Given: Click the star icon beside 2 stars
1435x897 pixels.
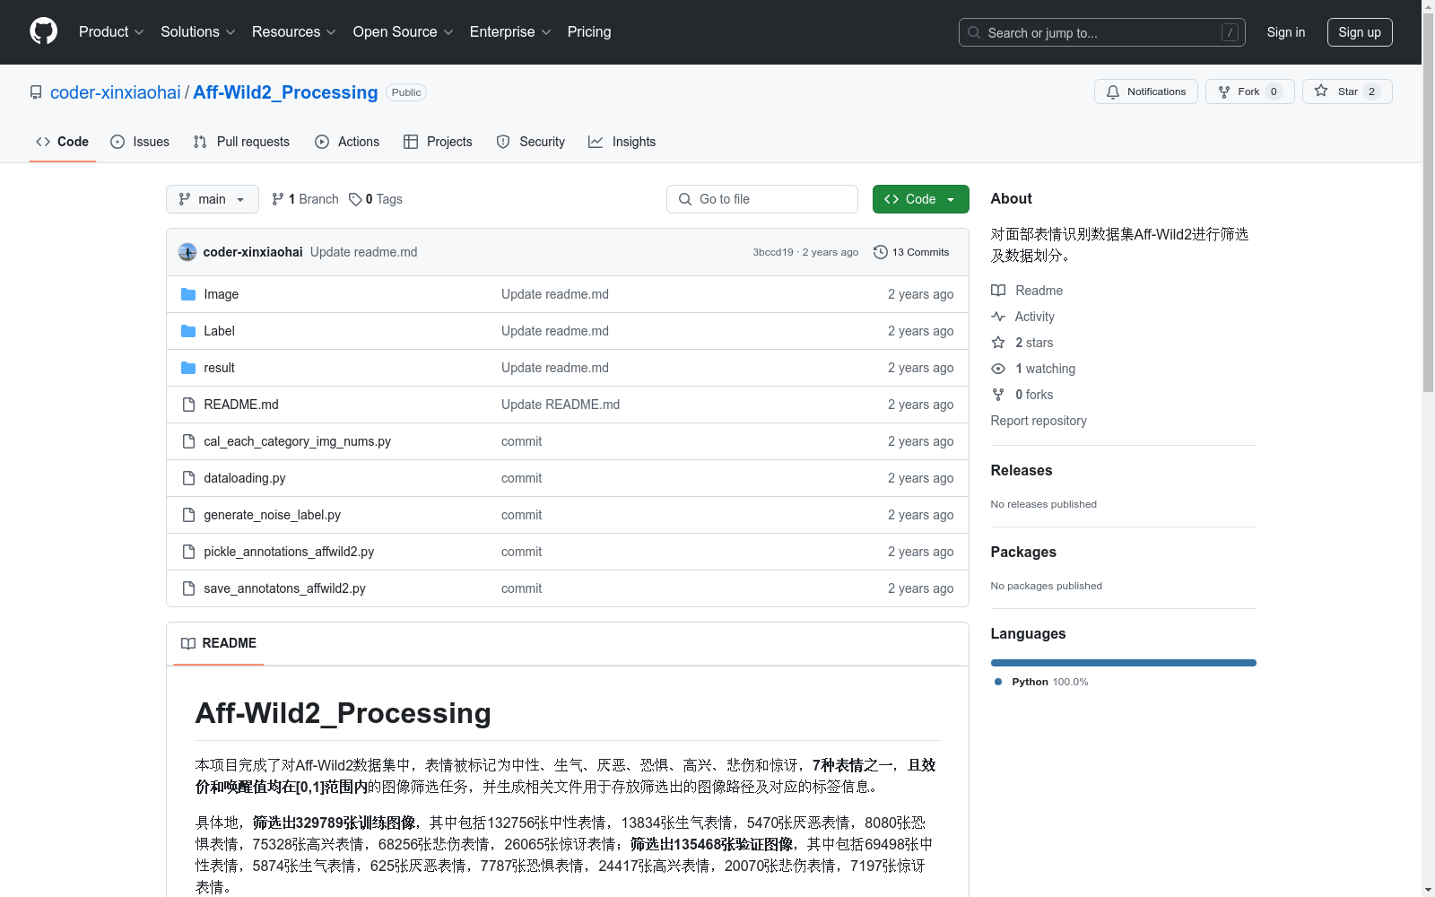Looking at the screenshot, I should 998,343.
